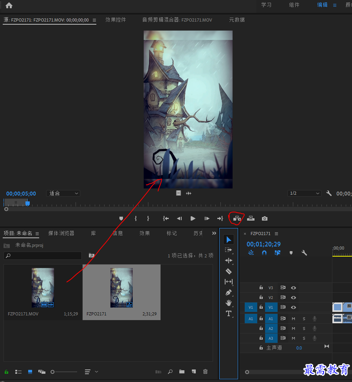Solo the A2 audio track

[304, 328]
